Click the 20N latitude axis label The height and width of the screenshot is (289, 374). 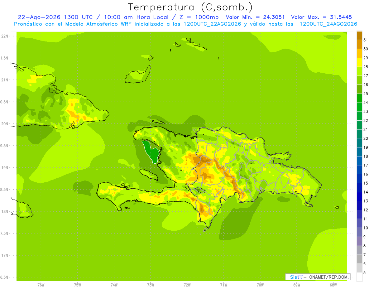[x=4, y=124]
